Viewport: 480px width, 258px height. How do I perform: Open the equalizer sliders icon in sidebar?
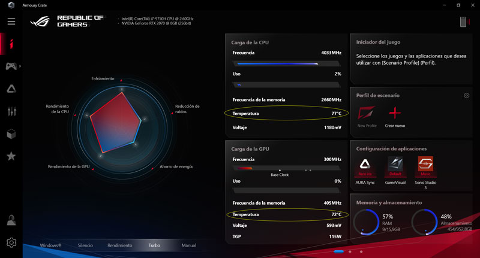(11, 111)
